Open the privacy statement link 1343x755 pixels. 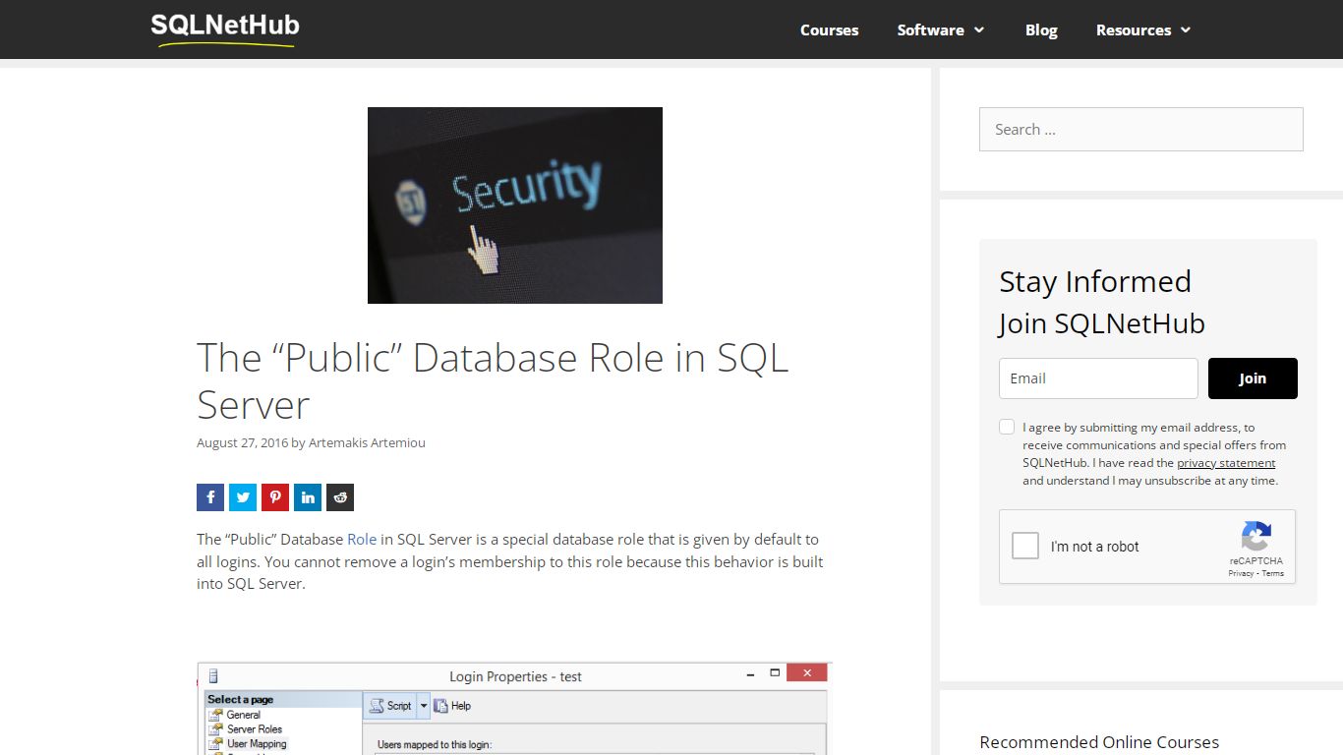point(1226,463)
